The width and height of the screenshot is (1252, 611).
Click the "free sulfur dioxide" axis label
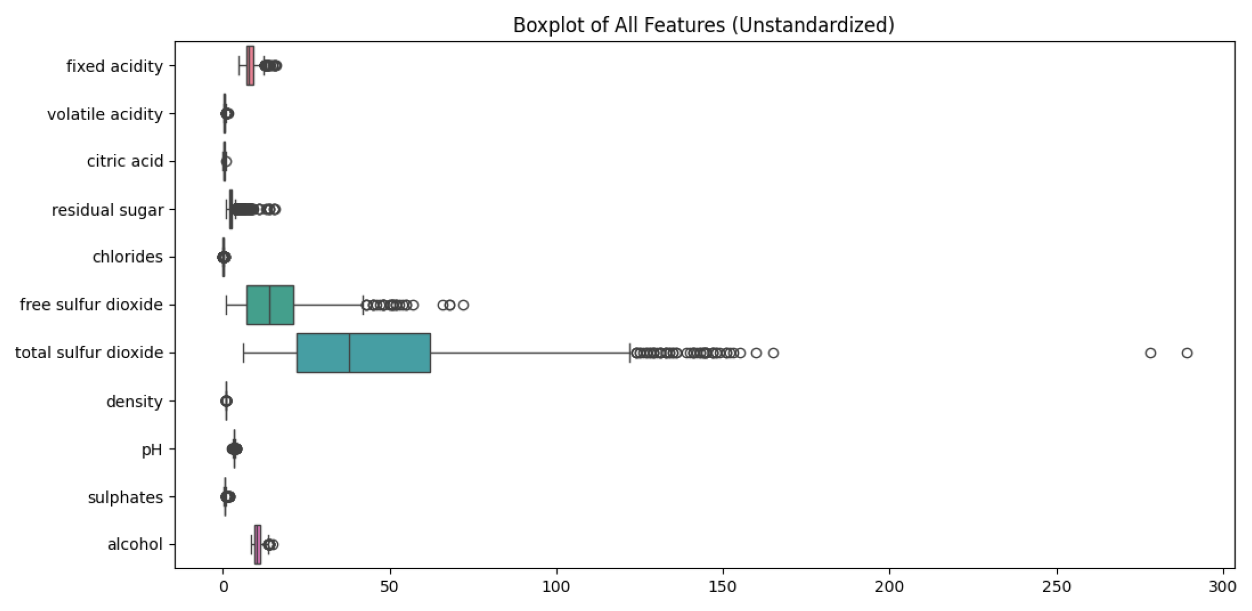(x=91, y=304)
